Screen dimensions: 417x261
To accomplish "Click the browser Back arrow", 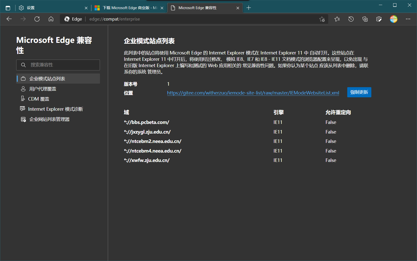I will coord(9,19).
